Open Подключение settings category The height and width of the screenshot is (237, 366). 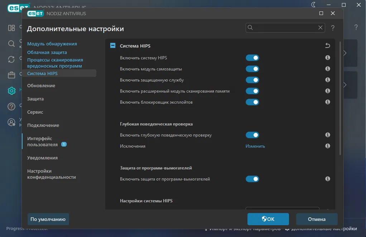(43, 125)
